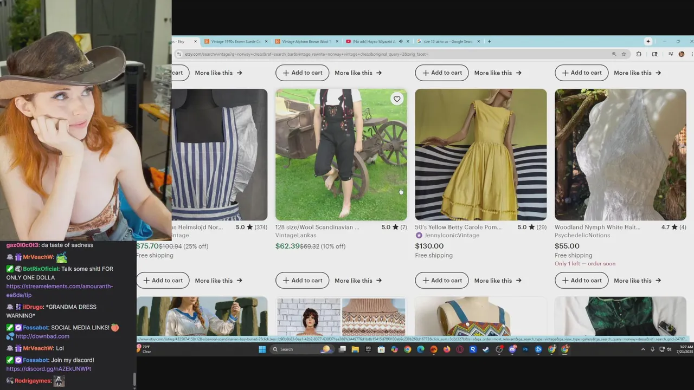Close the Vintage 1970s Brown Suede tab
The image size is (694, 390).
point(266,41)
